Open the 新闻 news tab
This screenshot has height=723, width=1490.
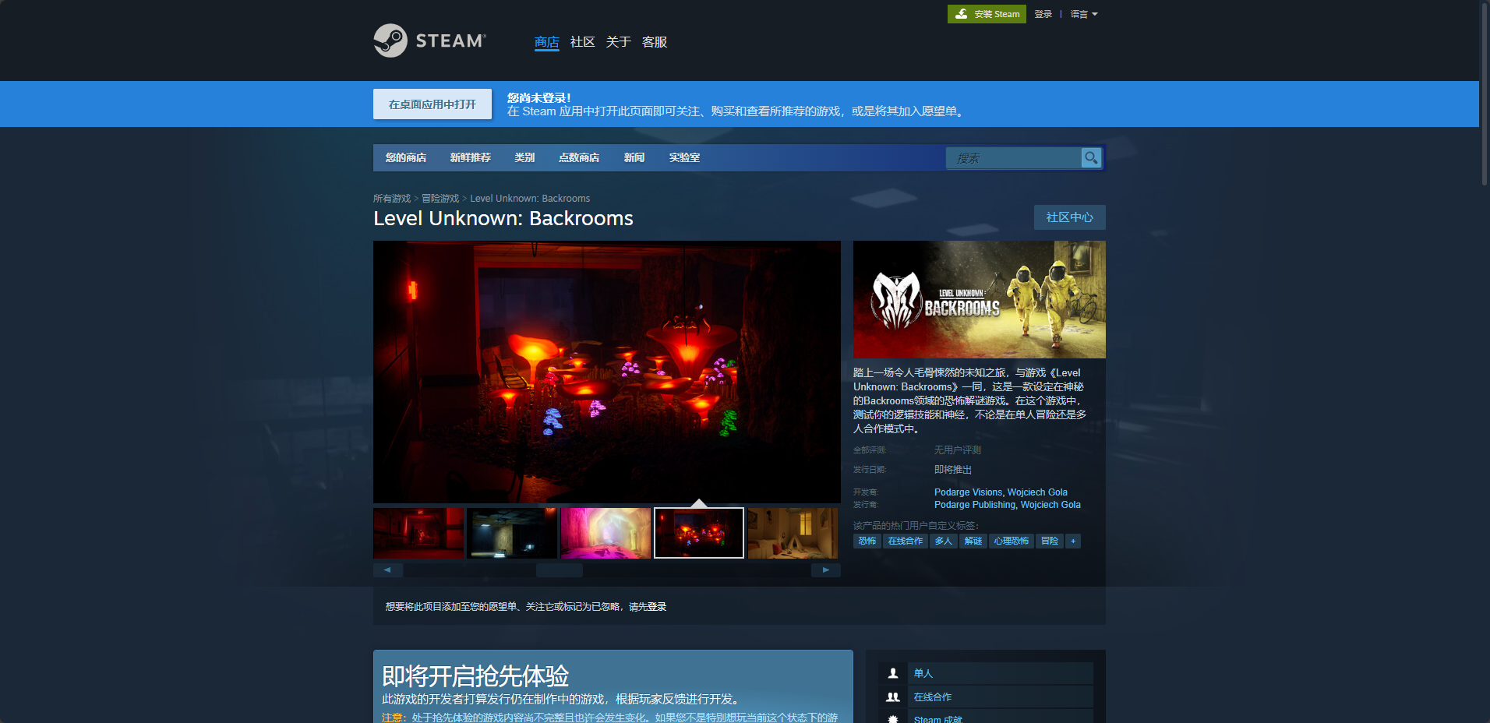pyautogui.click(x=634, y=157)
